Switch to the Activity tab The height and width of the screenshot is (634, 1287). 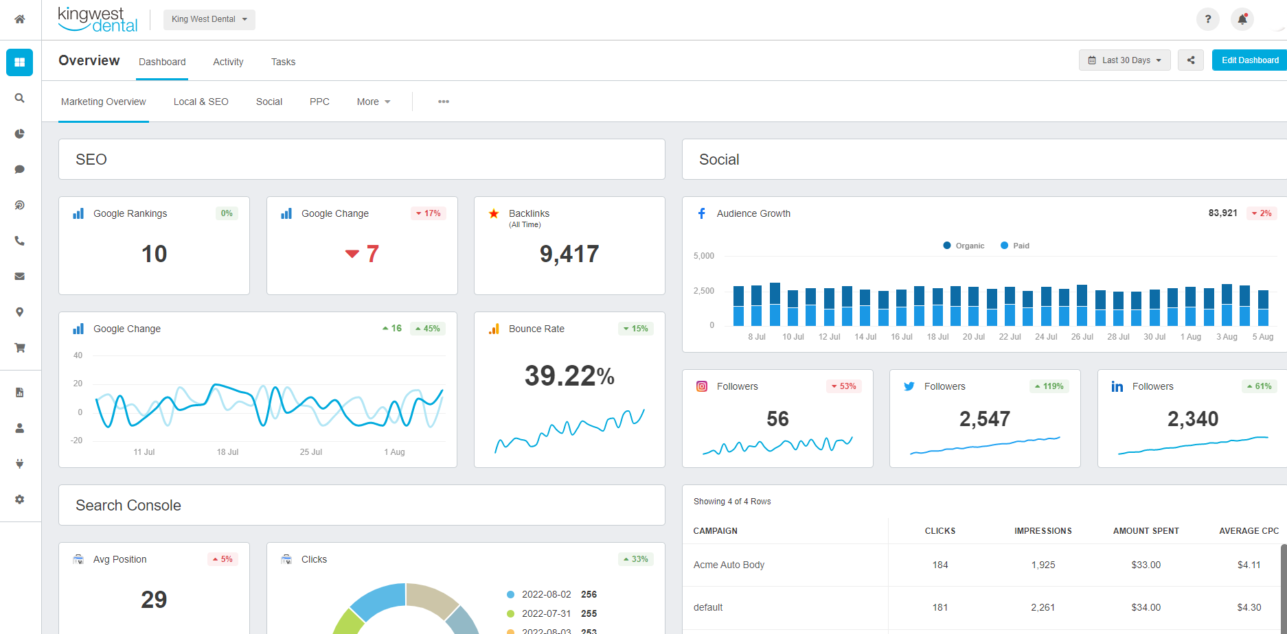228,62
